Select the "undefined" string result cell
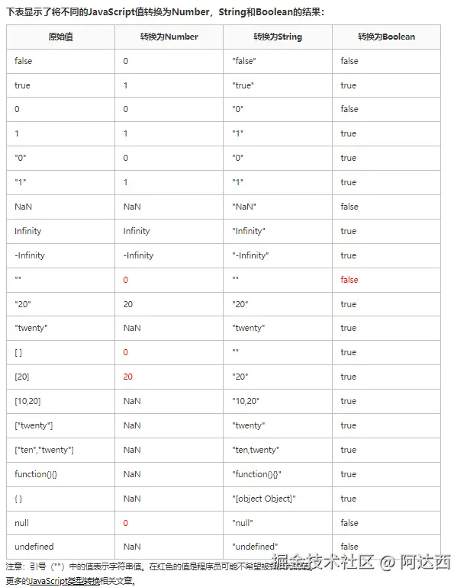The height and width of the screenshot is (587, 467). point(255,547)
